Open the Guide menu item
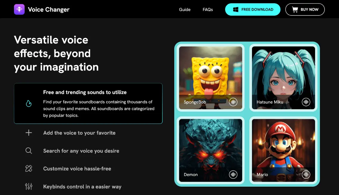 pyautogui.click(x=185, y=10)
